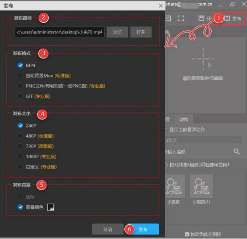
Task: Click the publish path input field
Action: (59, 32)
